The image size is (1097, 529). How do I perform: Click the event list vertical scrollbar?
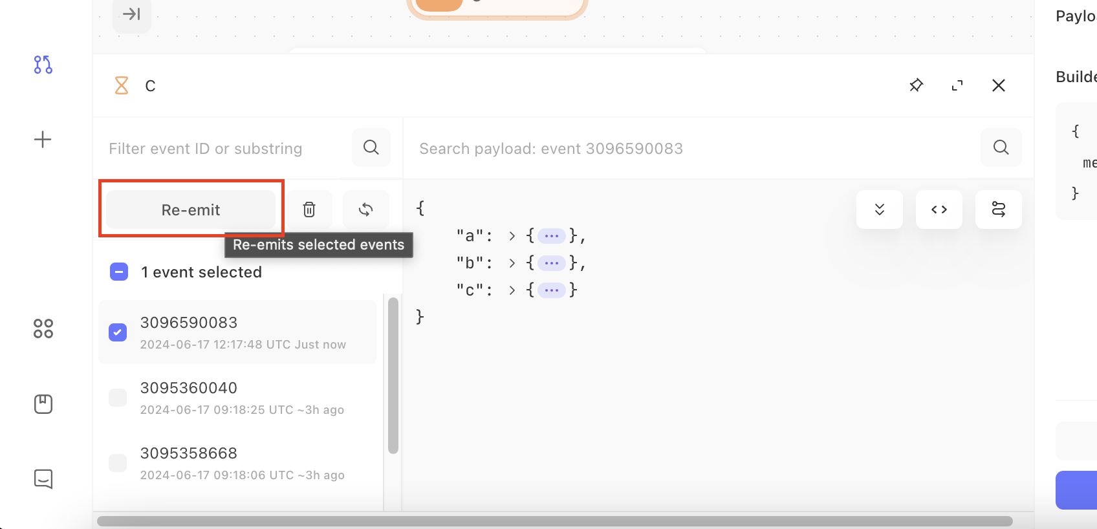pos(393,375)
